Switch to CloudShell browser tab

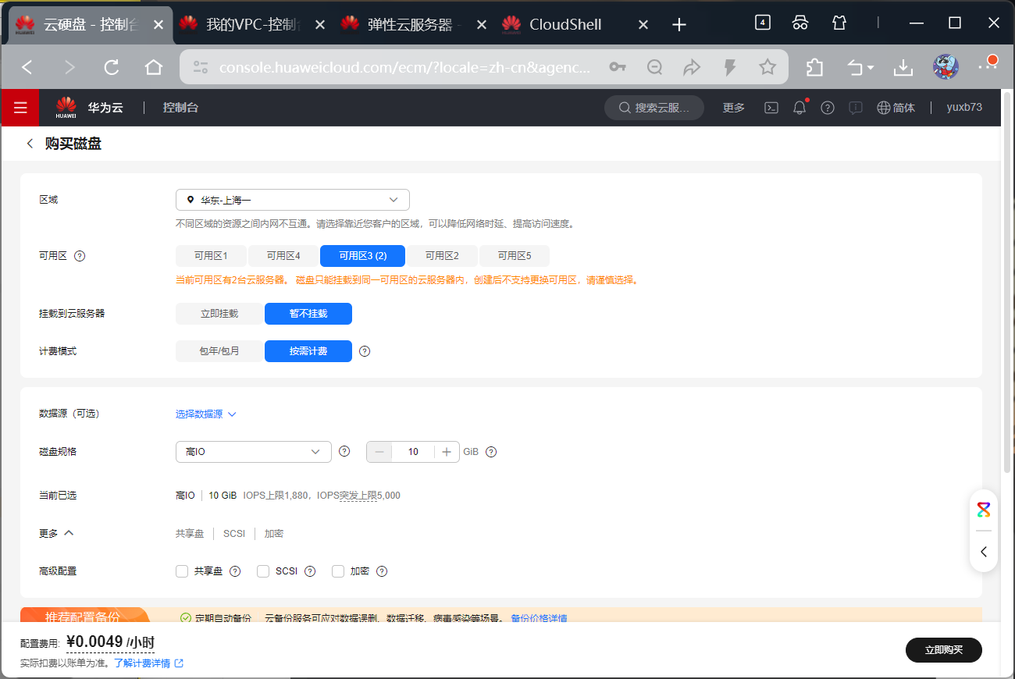point(576,25)
